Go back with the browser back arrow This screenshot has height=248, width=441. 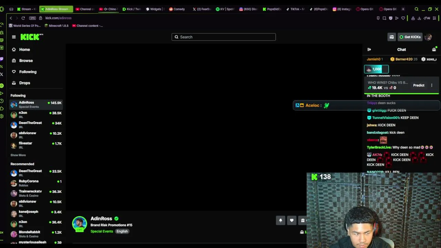(x=11, y=18)
